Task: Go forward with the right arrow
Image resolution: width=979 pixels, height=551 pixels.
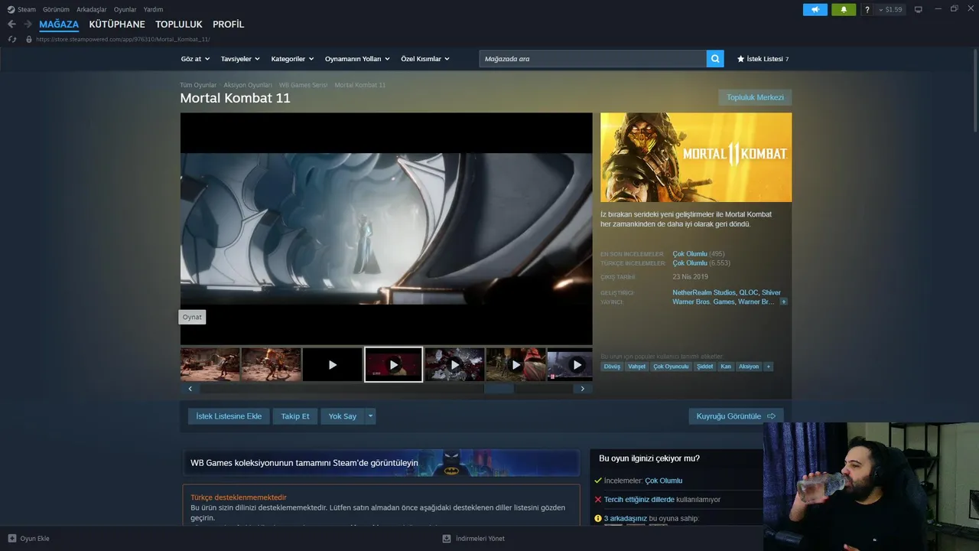Action: (28, 24)
